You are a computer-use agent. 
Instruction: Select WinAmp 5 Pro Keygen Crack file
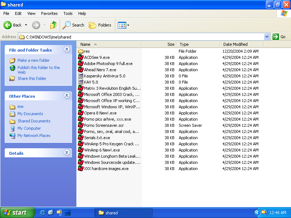pyautogui.click(x=111, y=144)
